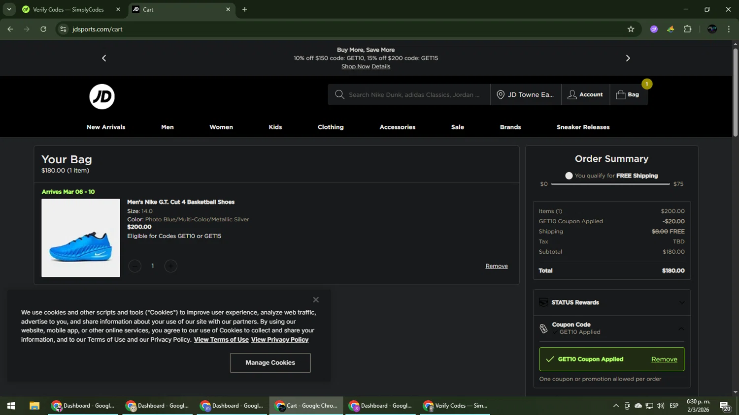Click the search magnifier icon
This screenshot has height=415, width=739.
click(339, 94)
